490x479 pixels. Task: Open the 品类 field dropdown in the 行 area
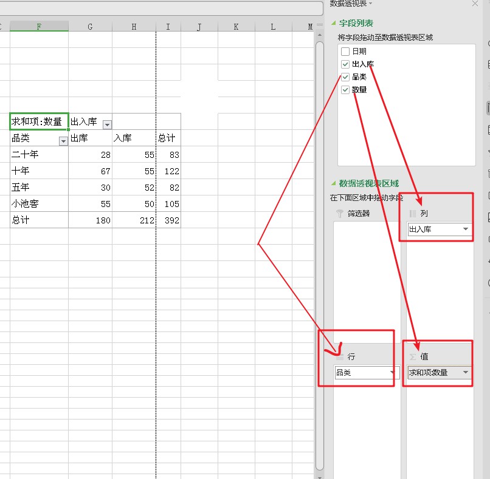click(x=392, y=372)
